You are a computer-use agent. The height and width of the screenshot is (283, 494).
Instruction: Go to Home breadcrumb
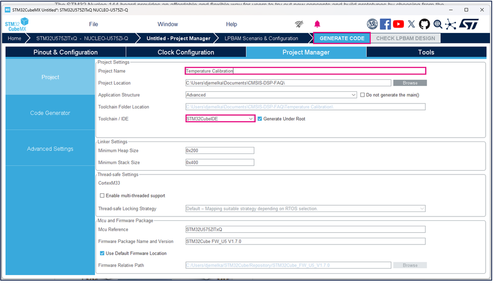tap(14, 38)
